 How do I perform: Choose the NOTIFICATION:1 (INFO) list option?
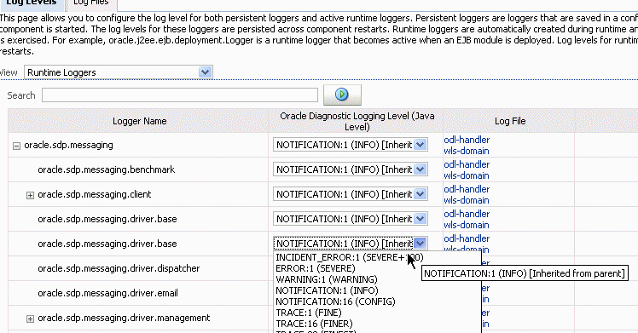pyautogui.click(x=327, y=290)
